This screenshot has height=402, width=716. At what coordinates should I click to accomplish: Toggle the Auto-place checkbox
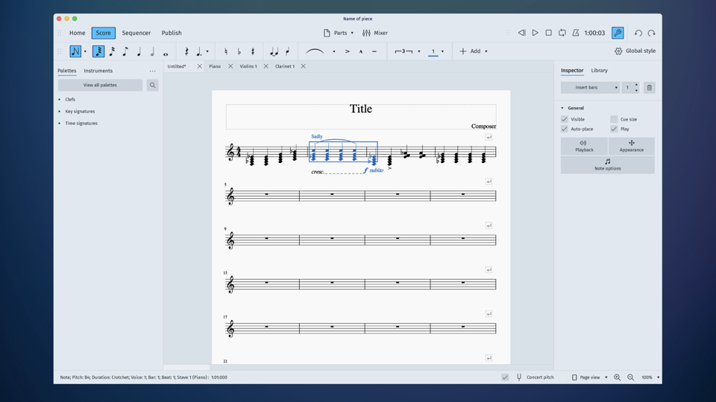pos(565,129)
